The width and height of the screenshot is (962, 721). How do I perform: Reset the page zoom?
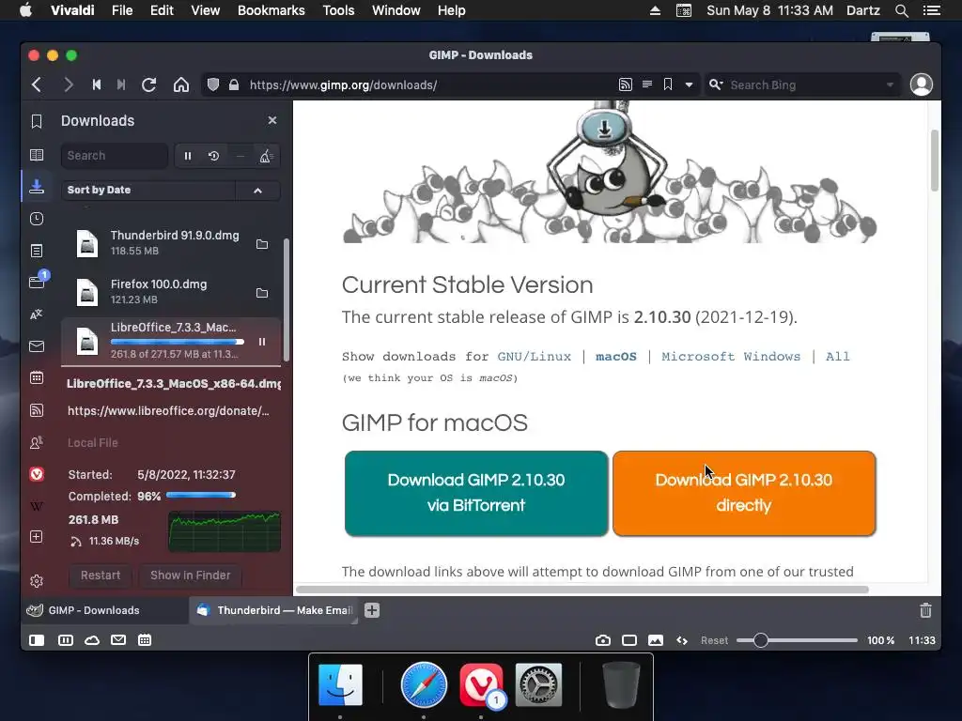coord(714,640)
